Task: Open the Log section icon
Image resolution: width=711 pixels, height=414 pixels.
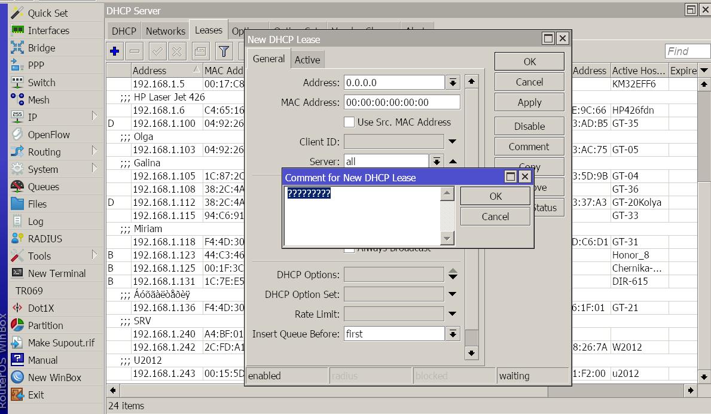Action: point(17,221)
